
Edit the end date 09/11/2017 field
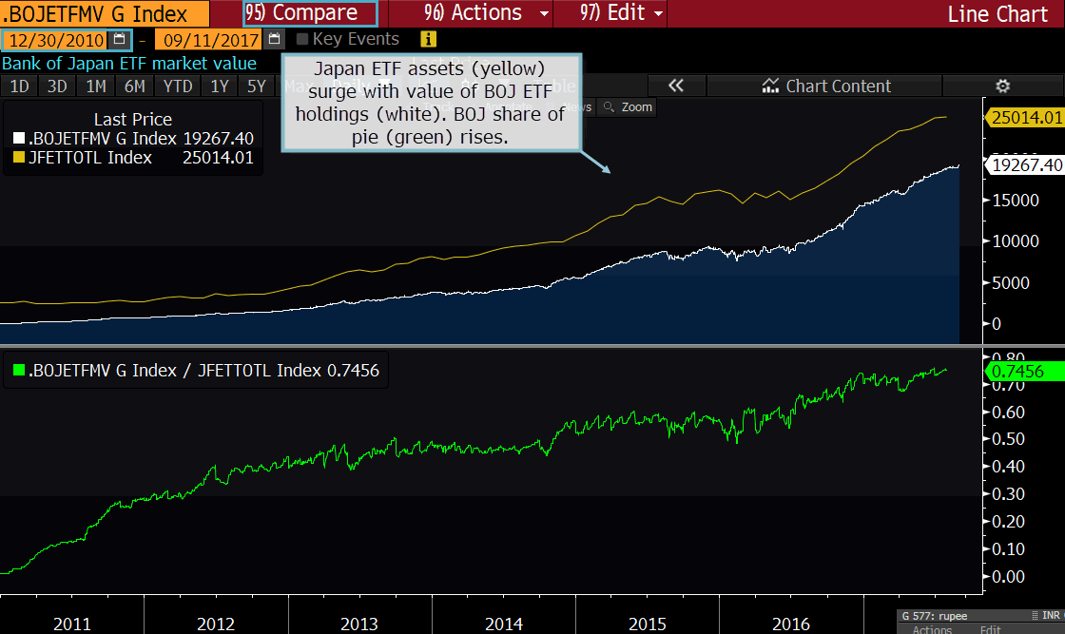[210, 40]
